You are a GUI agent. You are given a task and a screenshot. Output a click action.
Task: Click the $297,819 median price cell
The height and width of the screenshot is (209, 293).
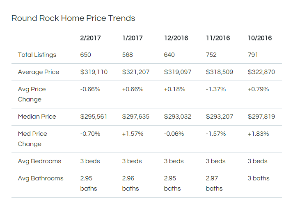261,117
